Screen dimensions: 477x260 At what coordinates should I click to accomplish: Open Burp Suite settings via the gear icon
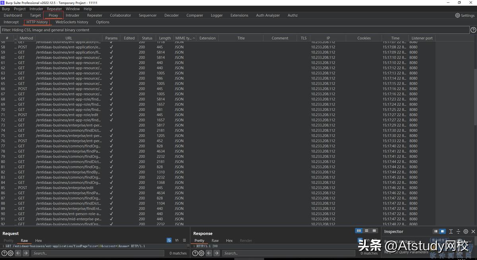[457, 15]
